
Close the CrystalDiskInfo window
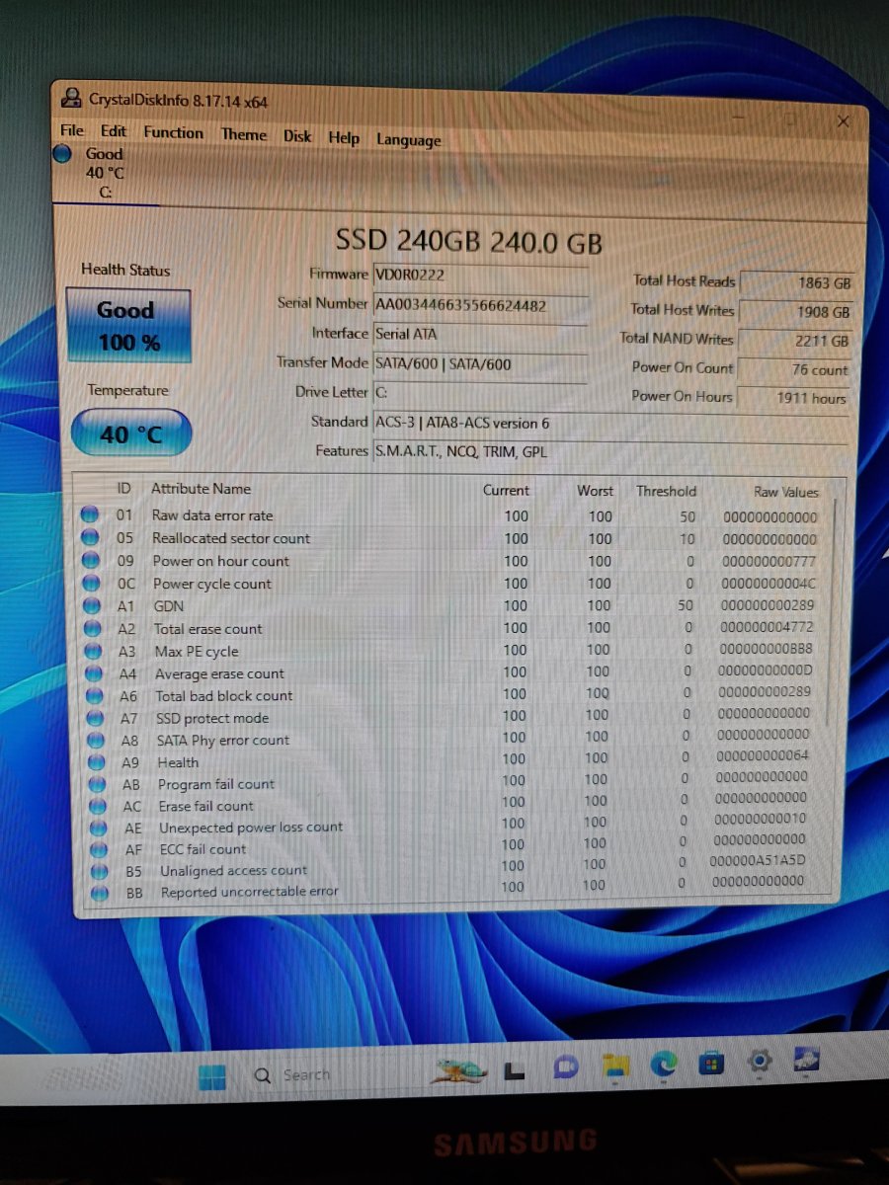tap(843, 121)
